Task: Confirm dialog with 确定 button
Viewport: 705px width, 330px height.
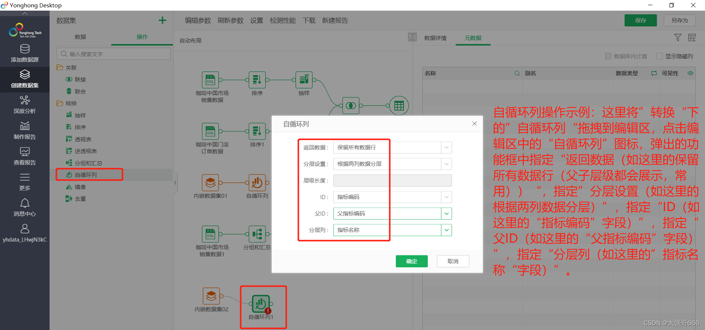Action: (x=412, y=261)
